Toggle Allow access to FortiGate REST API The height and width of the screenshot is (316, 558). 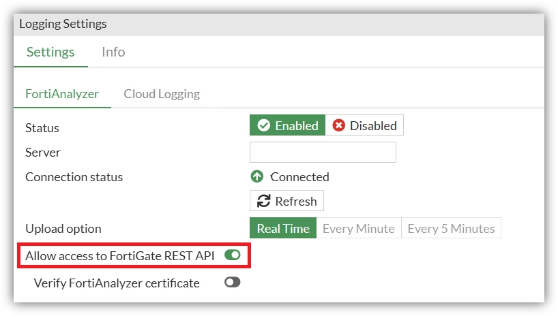(233, 255)
